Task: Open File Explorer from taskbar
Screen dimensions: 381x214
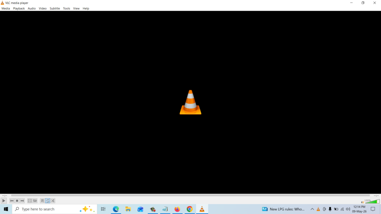Action: [128, 209]
